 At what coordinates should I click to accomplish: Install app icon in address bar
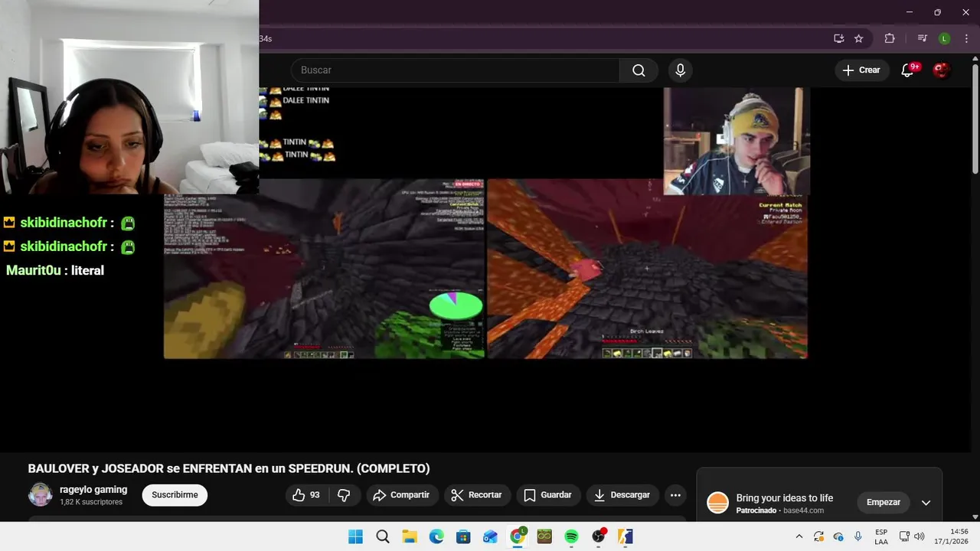tap(838, 38)
